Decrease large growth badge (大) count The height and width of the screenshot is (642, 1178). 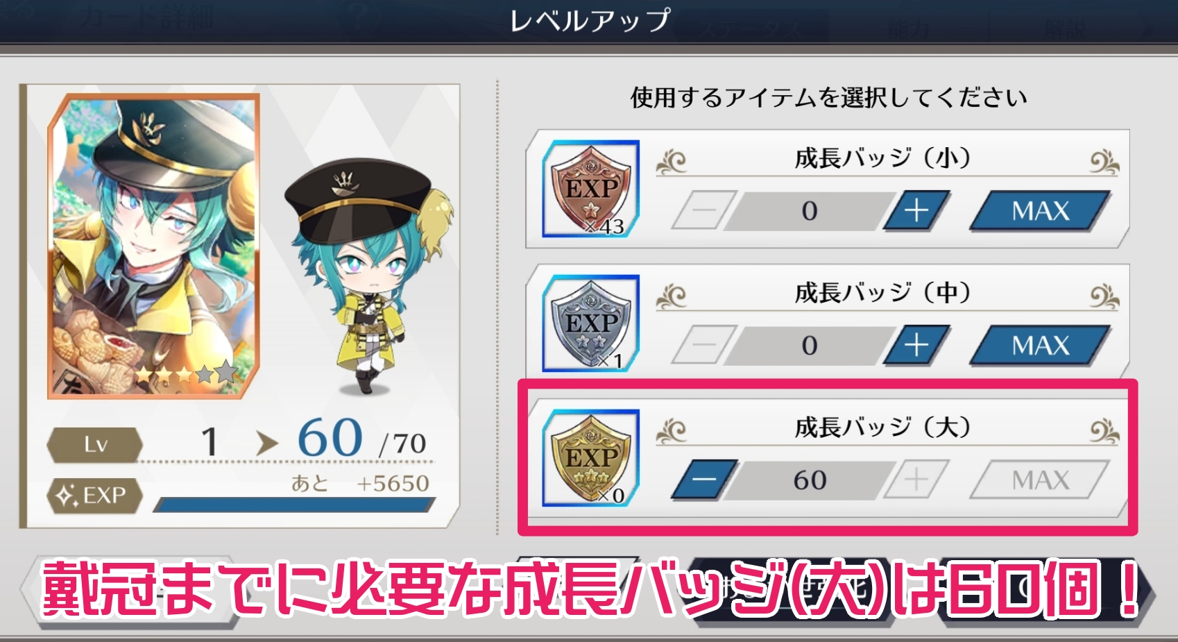point(704,480)
